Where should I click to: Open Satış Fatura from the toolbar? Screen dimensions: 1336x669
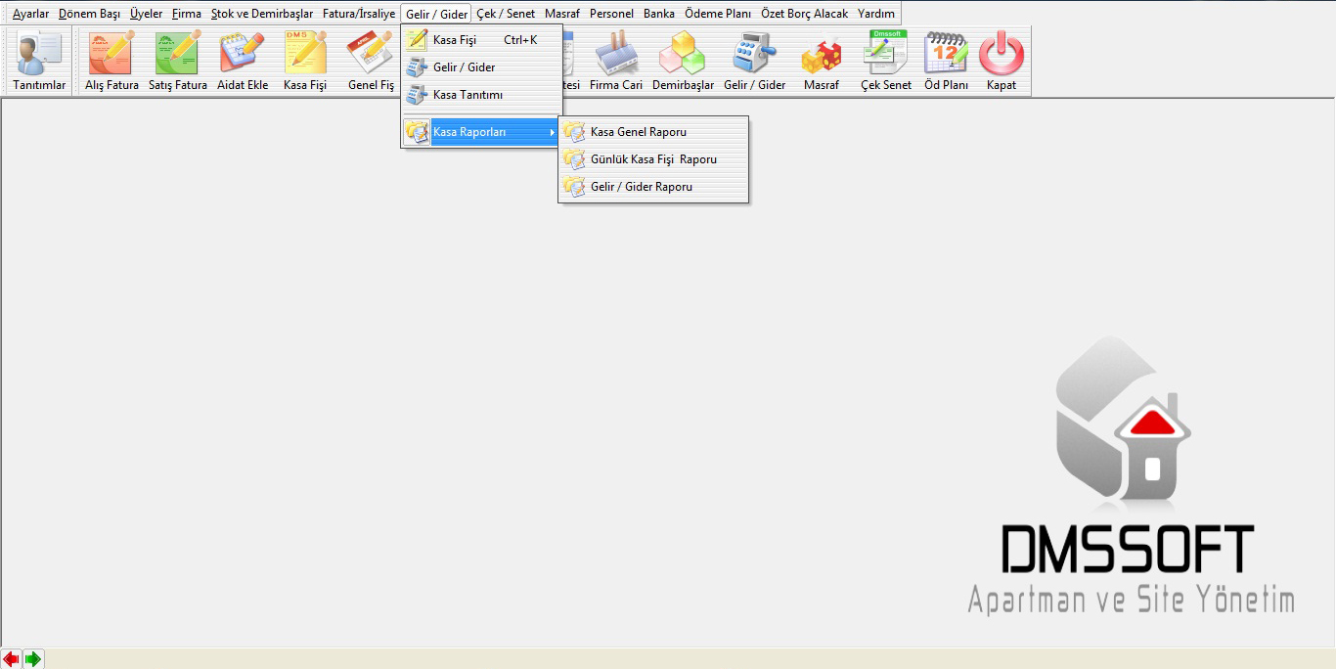click(x=177, y=61)
